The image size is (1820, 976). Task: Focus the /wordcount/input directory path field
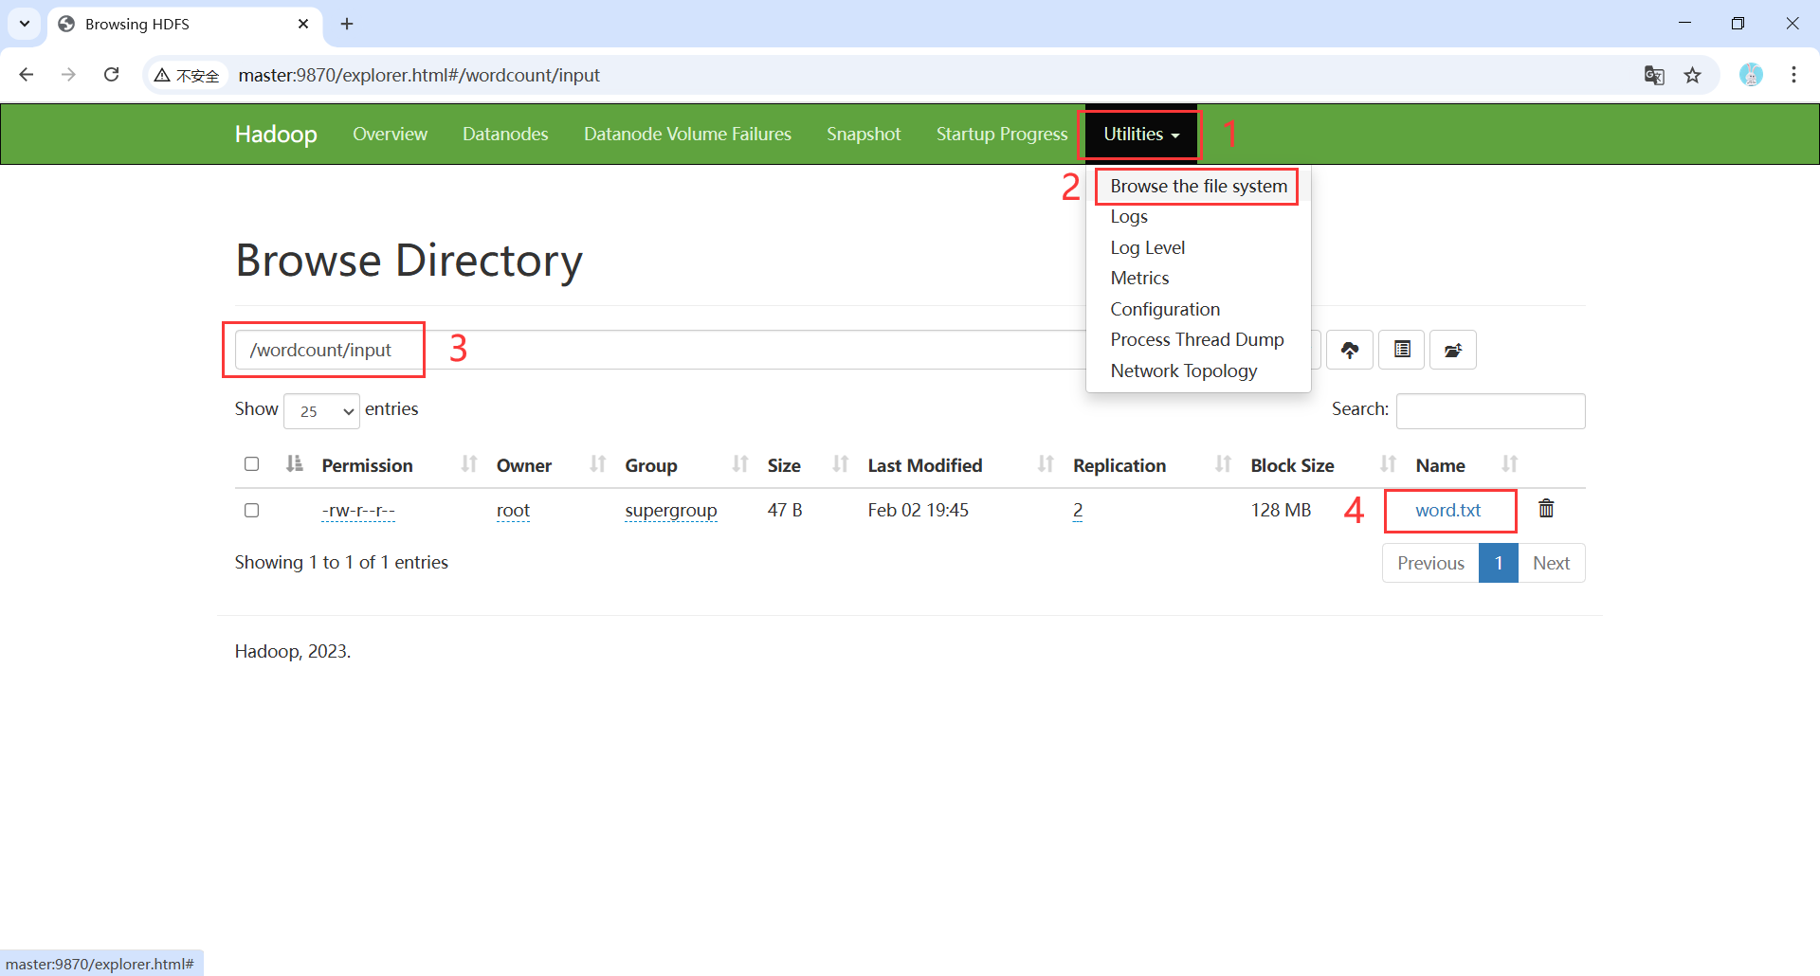tap(660, 350)
